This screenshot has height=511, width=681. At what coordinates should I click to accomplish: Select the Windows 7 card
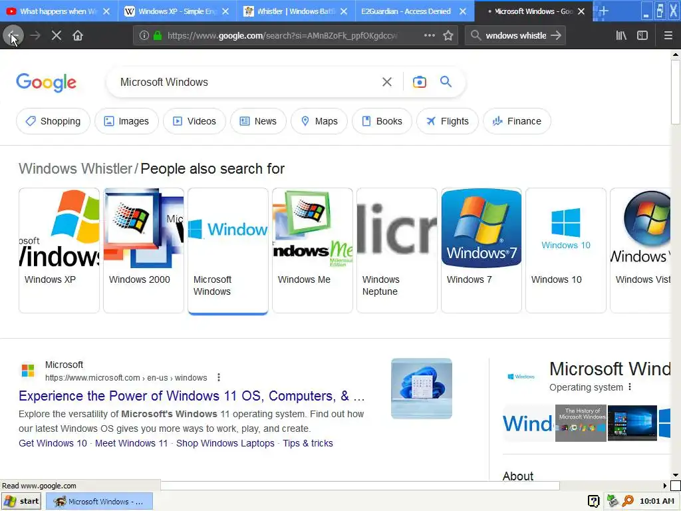pyautogui.click(x=481, y=250)
